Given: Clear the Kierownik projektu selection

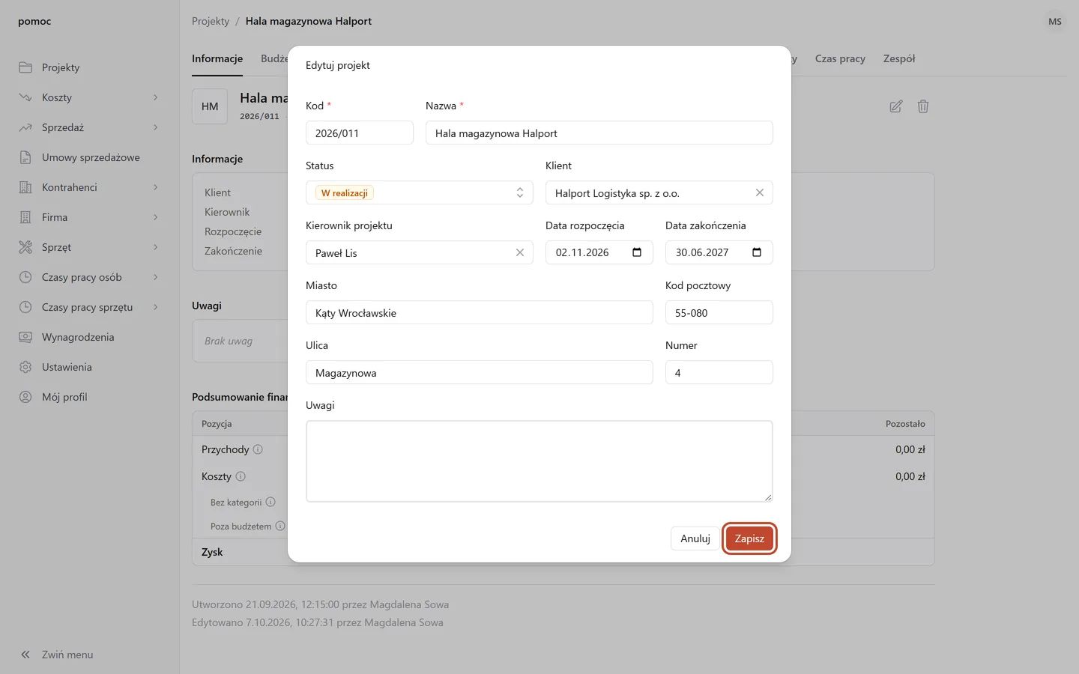Looking at the screenshot, I should coord(520,252).
